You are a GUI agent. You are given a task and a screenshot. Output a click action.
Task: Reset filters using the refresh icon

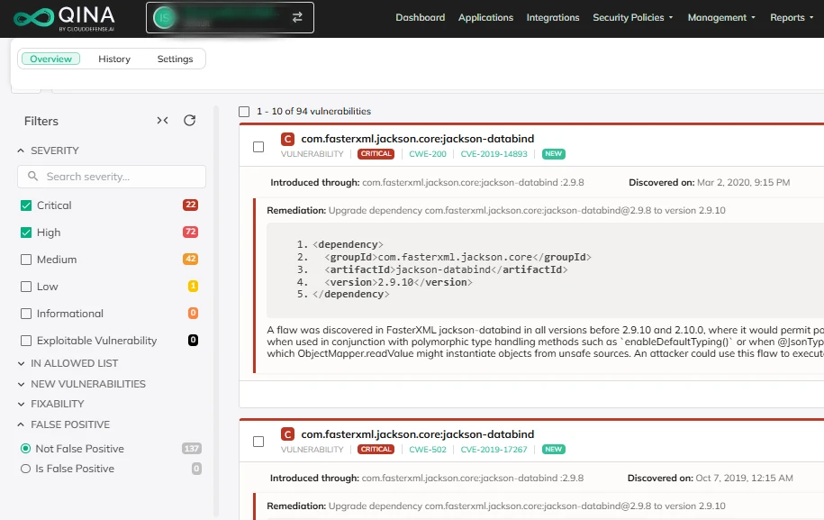click(x=189, y=121)
